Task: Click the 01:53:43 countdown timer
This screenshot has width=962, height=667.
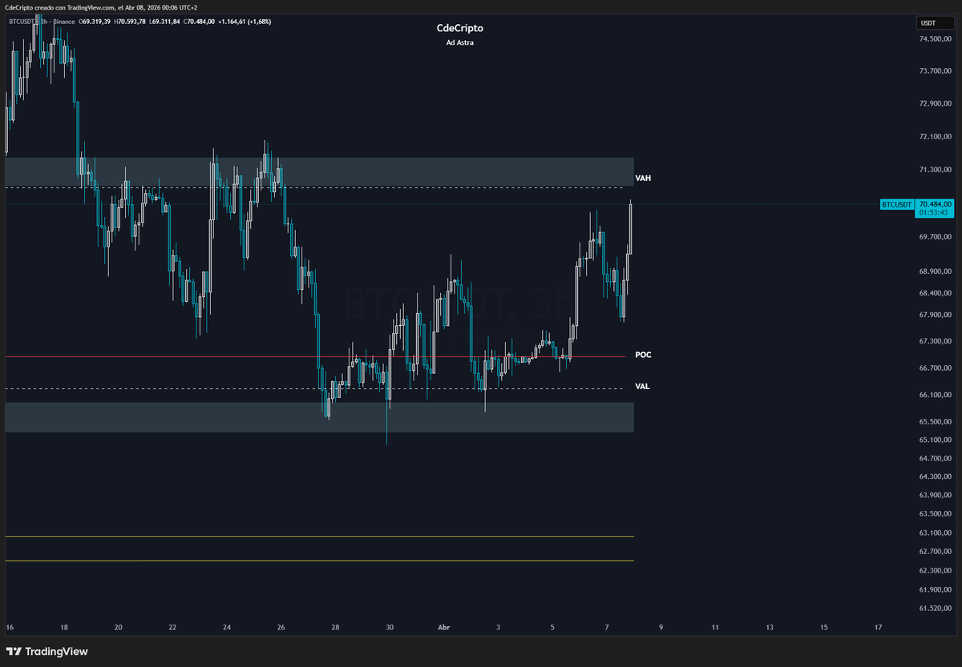Action: (x=933, y=213)
